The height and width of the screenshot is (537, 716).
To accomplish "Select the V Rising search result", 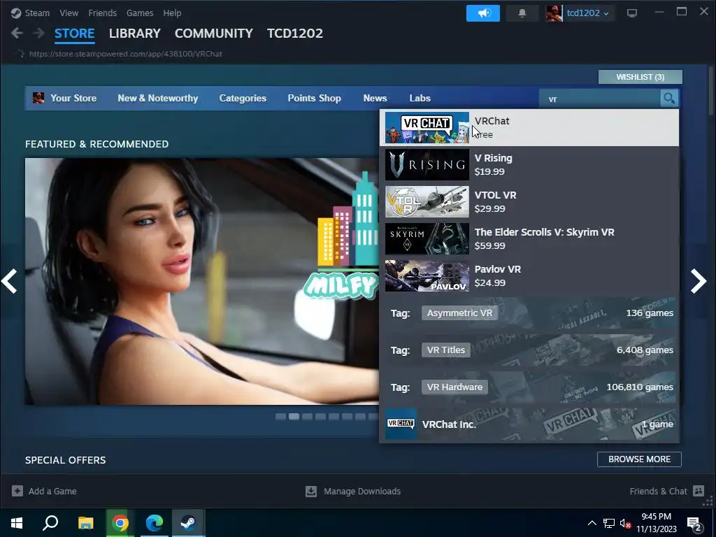I will (529, 164).
